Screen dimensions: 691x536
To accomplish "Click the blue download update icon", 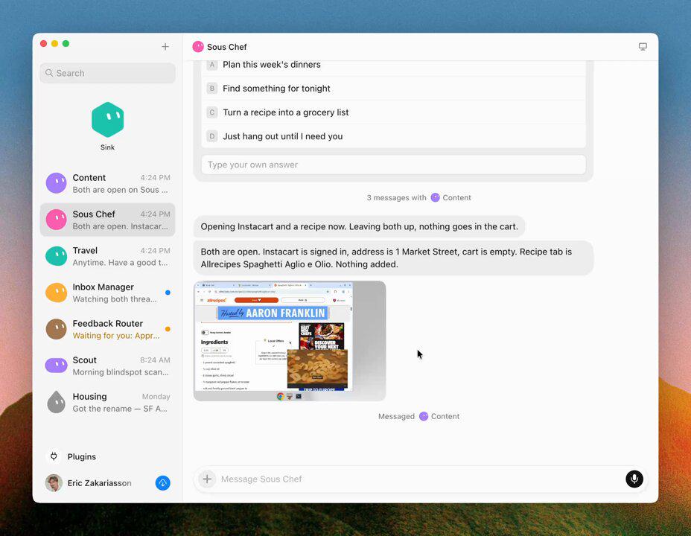I will [162, 483].
